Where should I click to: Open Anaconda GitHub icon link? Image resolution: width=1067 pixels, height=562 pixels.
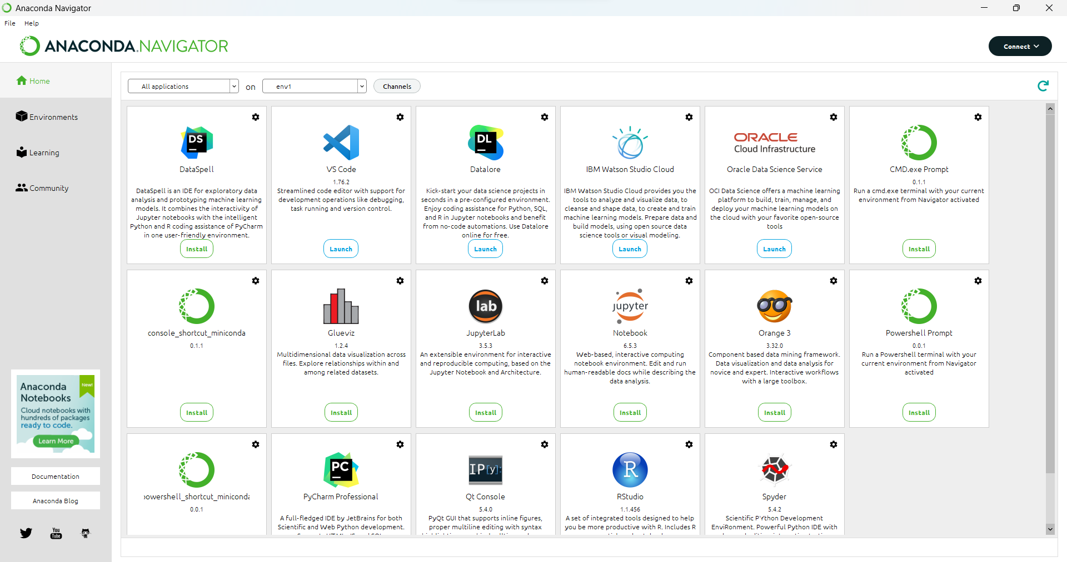click(86, 533)
